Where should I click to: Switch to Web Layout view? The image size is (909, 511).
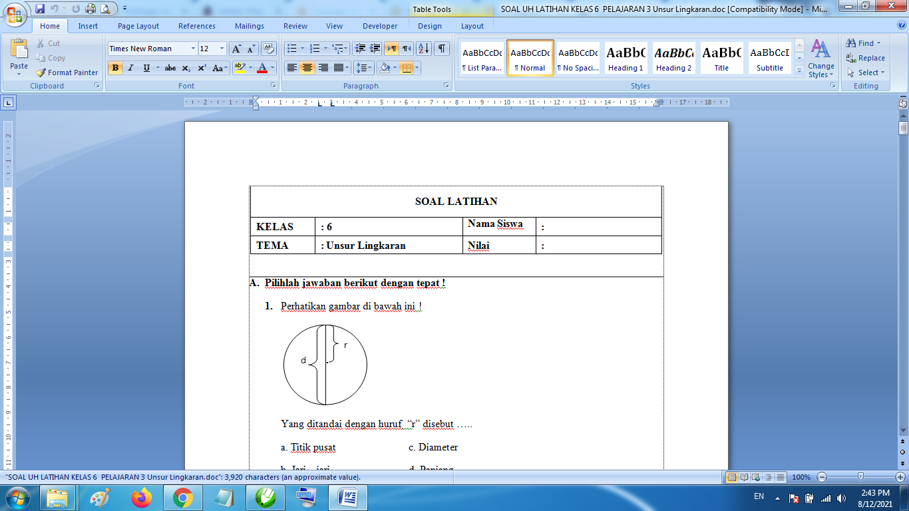pyautogui.click(x=757, y=477)
